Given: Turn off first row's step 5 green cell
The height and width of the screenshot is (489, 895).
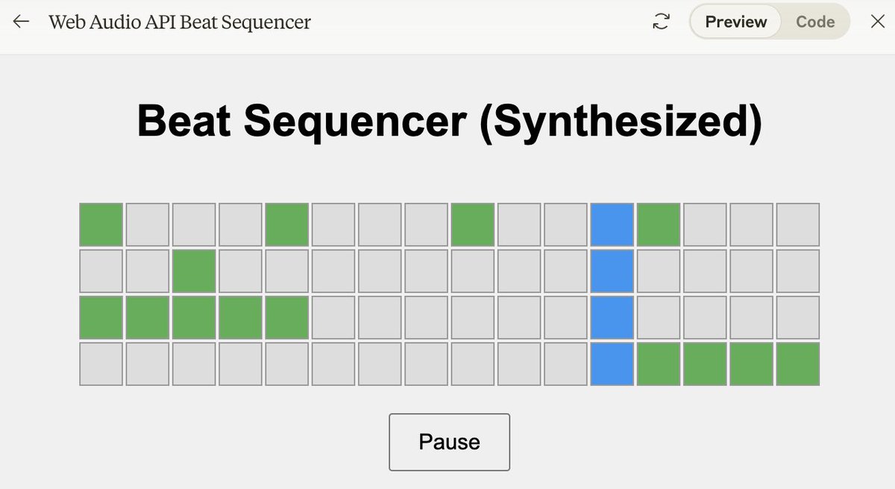Looking at the screenshot, I should [x=287, y=224].
